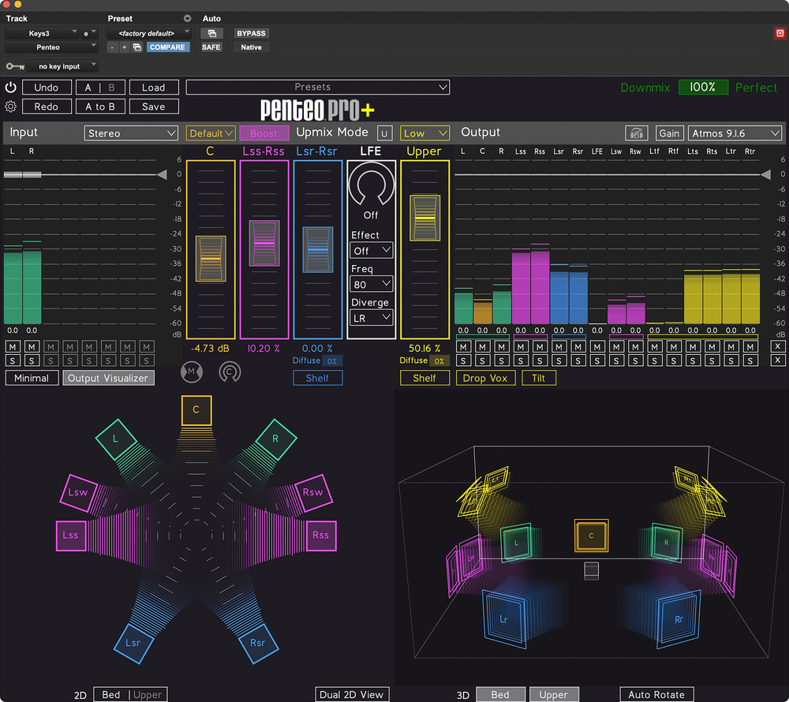Open the Presets dropdown

pyautogui.click(x=317, y=87)
